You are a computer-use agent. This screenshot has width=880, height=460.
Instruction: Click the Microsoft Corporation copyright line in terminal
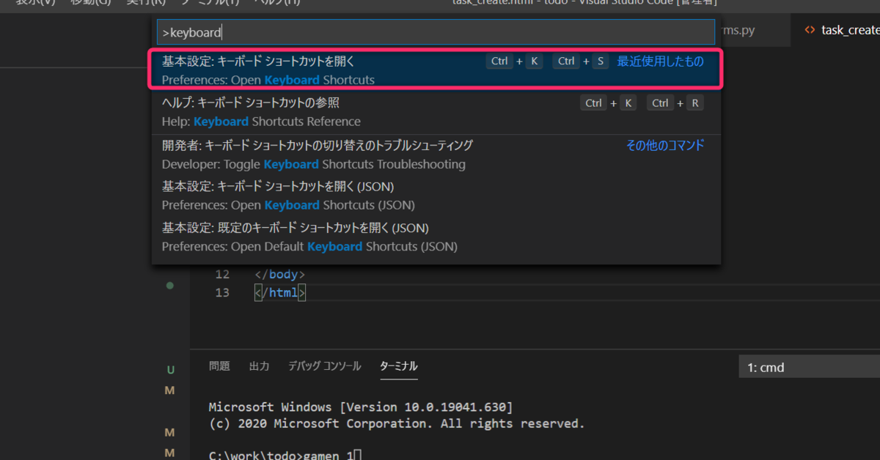pos(397,423)
